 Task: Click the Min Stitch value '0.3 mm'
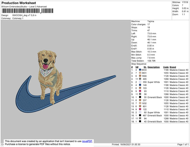point(151,55)
